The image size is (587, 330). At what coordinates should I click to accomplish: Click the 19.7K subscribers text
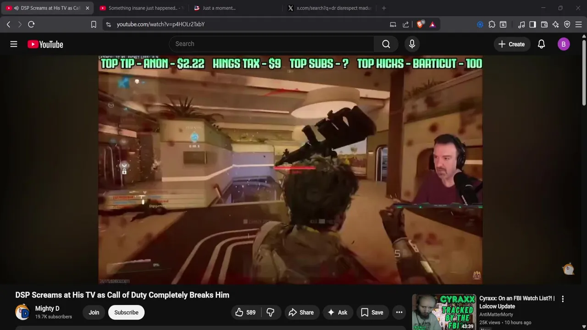pyautogui.click(x=54, y=317)
